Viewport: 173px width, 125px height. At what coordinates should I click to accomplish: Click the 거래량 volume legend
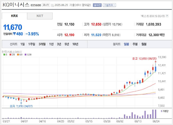tap(165, 111)
